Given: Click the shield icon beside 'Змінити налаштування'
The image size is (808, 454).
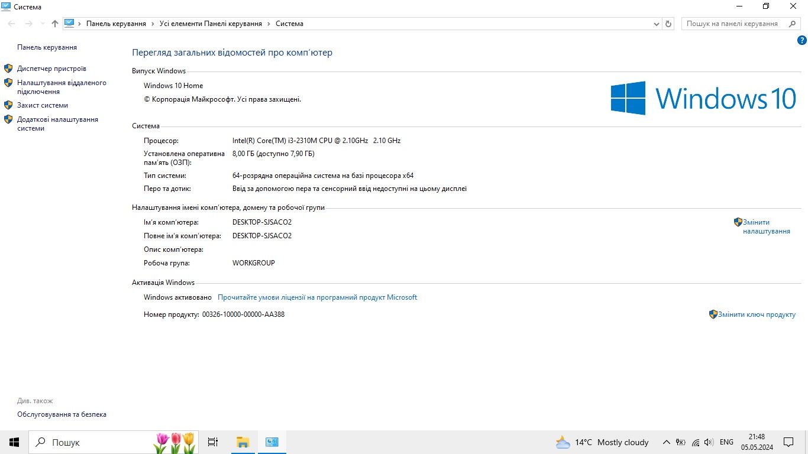Looking at the screenshot, I should [738, 222].
